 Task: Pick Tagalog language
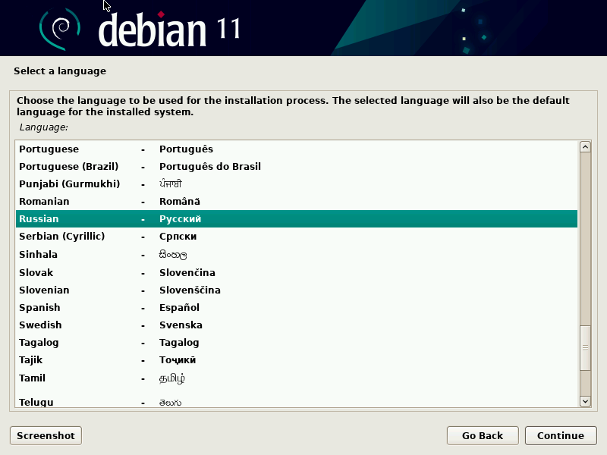click(297, 343)
